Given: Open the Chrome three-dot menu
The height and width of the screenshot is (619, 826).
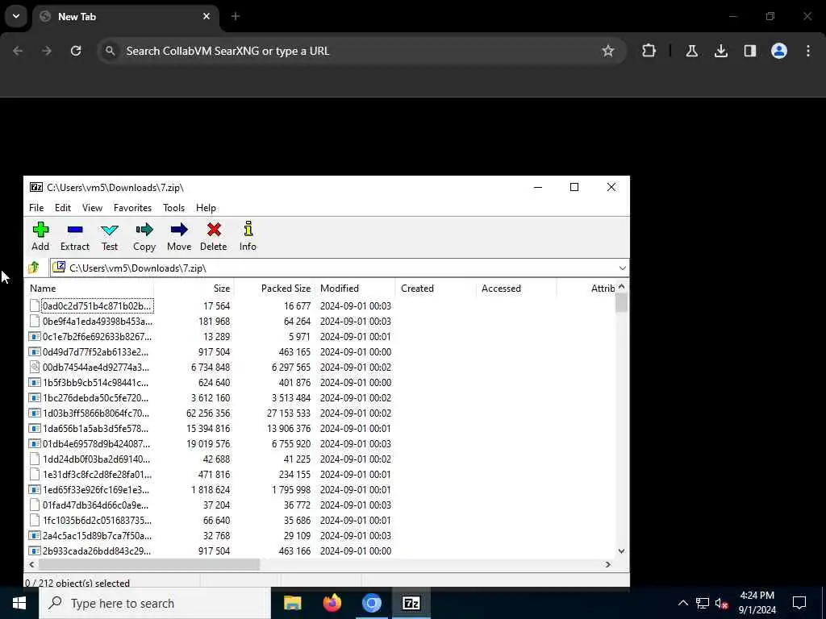Looking at the screenshot, I should (x=807, y=51).
